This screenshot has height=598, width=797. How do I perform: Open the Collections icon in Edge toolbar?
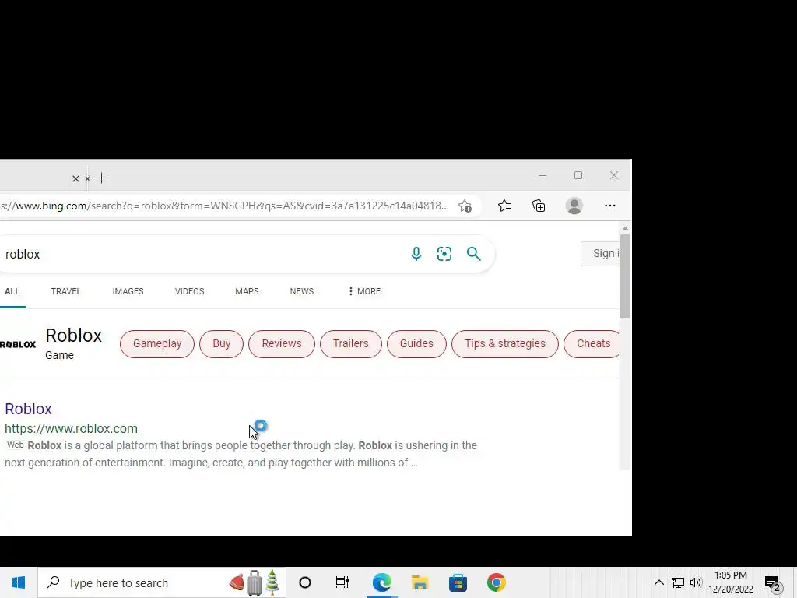pos(539,206)
